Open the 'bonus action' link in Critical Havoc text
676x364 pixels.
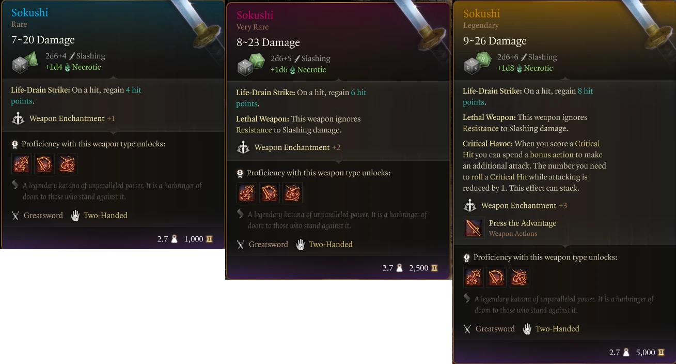(x=552, y=155)
